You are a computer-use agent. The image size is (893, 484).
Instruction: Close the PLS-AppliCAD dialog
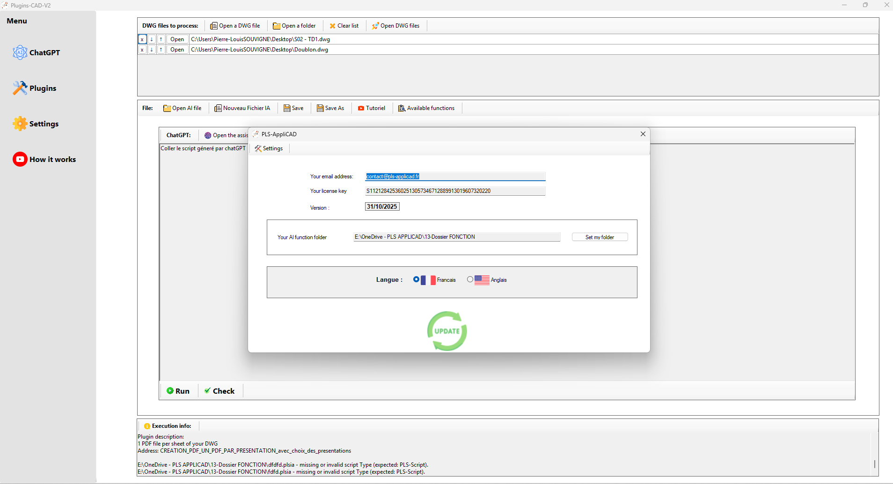tap(643, 134)
